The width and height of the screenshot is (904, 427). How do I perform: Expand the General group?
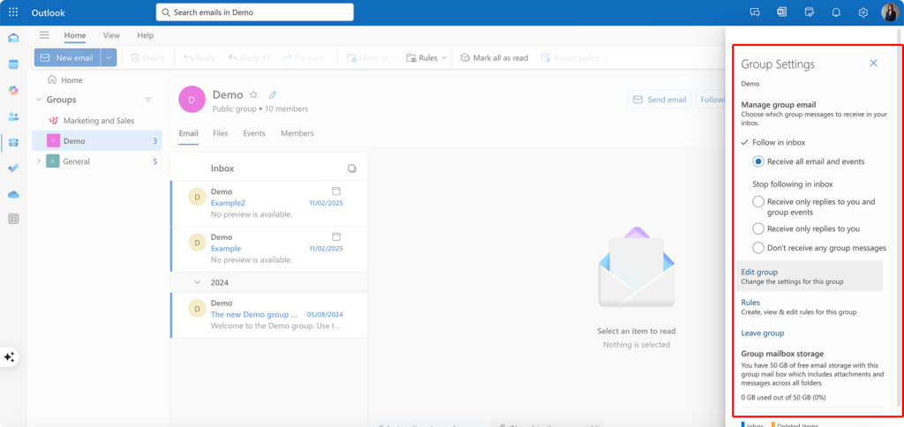click(39, 161)
